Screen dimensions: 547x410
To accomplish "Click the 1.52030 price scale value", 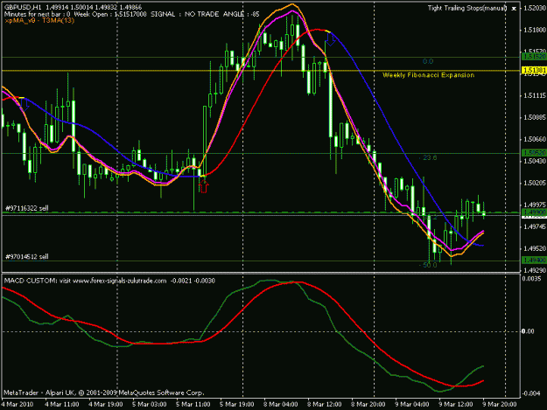I will 535,8.
